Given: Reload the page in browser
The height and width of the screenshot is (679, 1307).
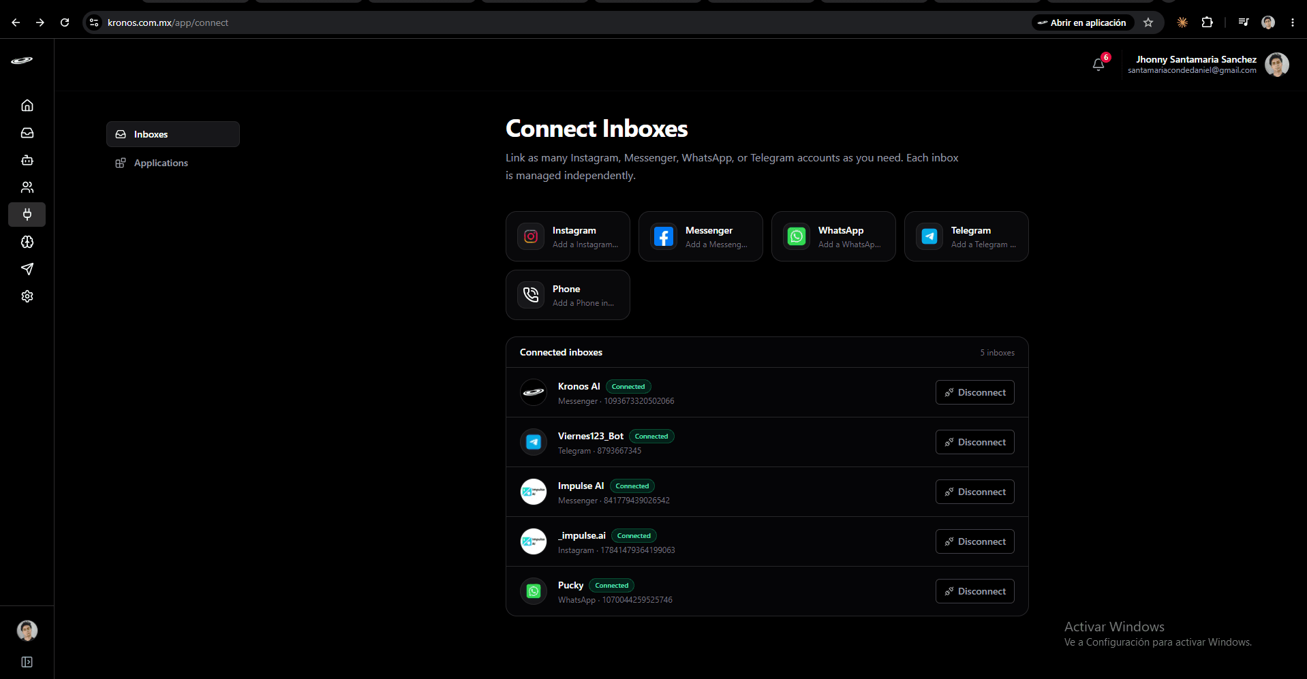Looking at the screenshot, I should (x=65, y=22).
